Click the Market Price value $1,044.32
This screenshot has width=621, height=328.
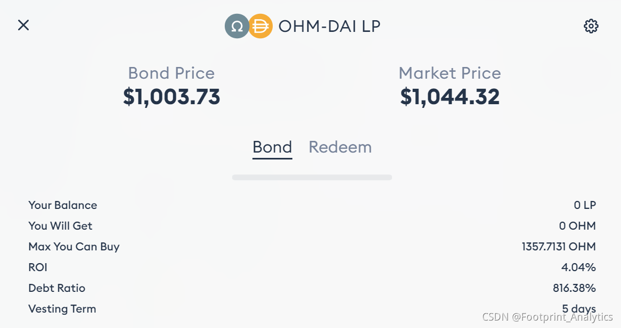pos(450,97)
